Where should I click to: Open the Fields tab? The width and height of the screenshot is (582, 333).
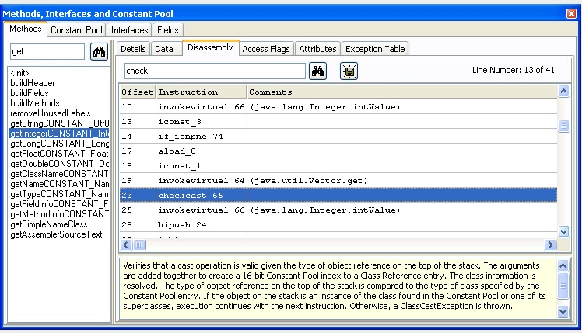(x=168, y=30)
